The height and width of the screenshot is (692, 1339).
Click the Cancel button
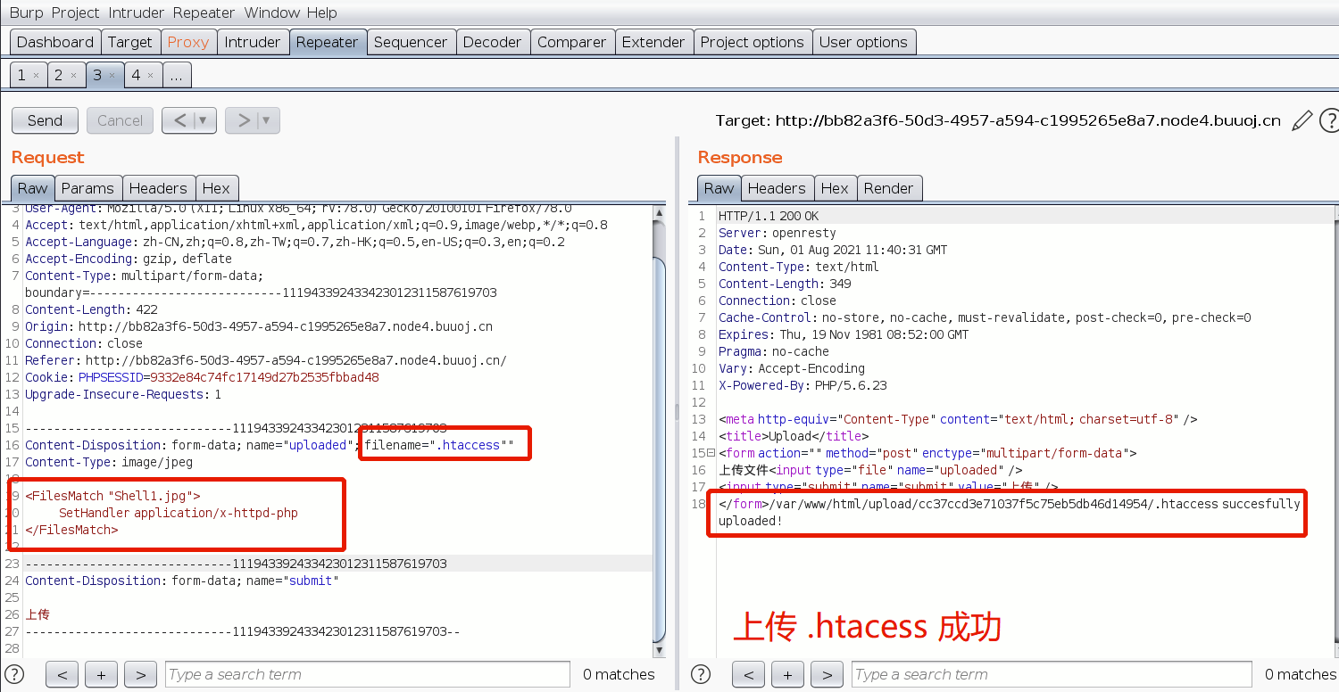click(x=120, y=120)
